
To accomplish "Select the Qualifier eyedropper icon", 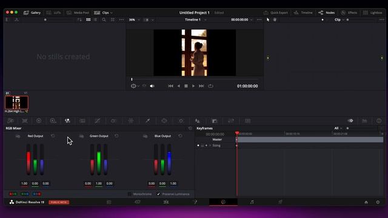I will (x=148, y=121).
